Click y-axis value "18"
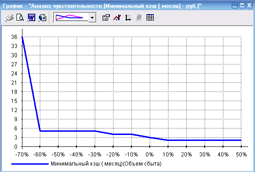This screenshot has width=255, height=172. click(x=14, y=92)
